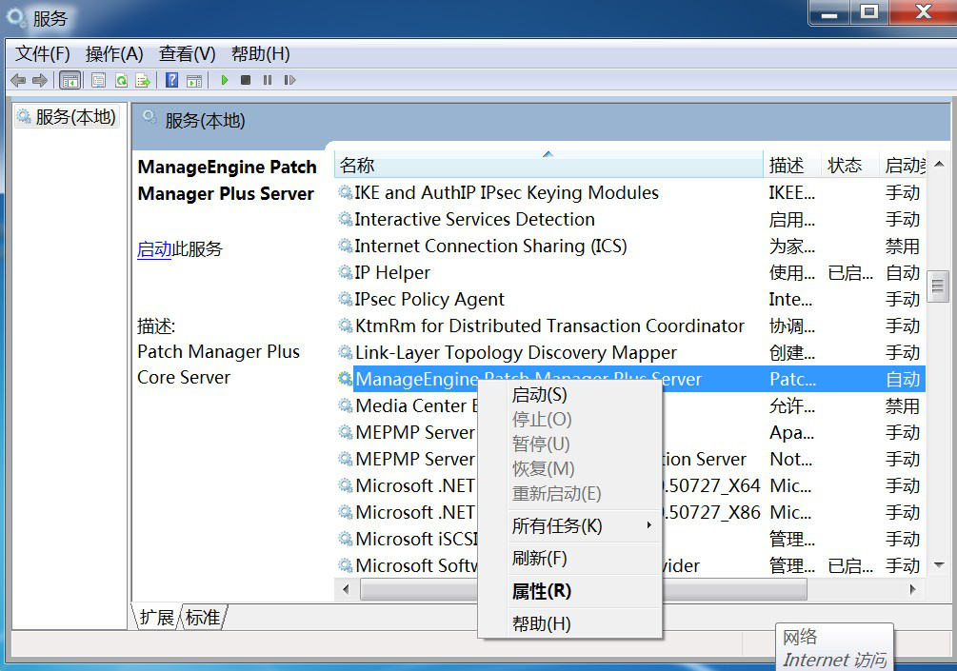Click the 启动 link to start this service
This screenshot has width=957, height=671.
(x=154, y=248)
